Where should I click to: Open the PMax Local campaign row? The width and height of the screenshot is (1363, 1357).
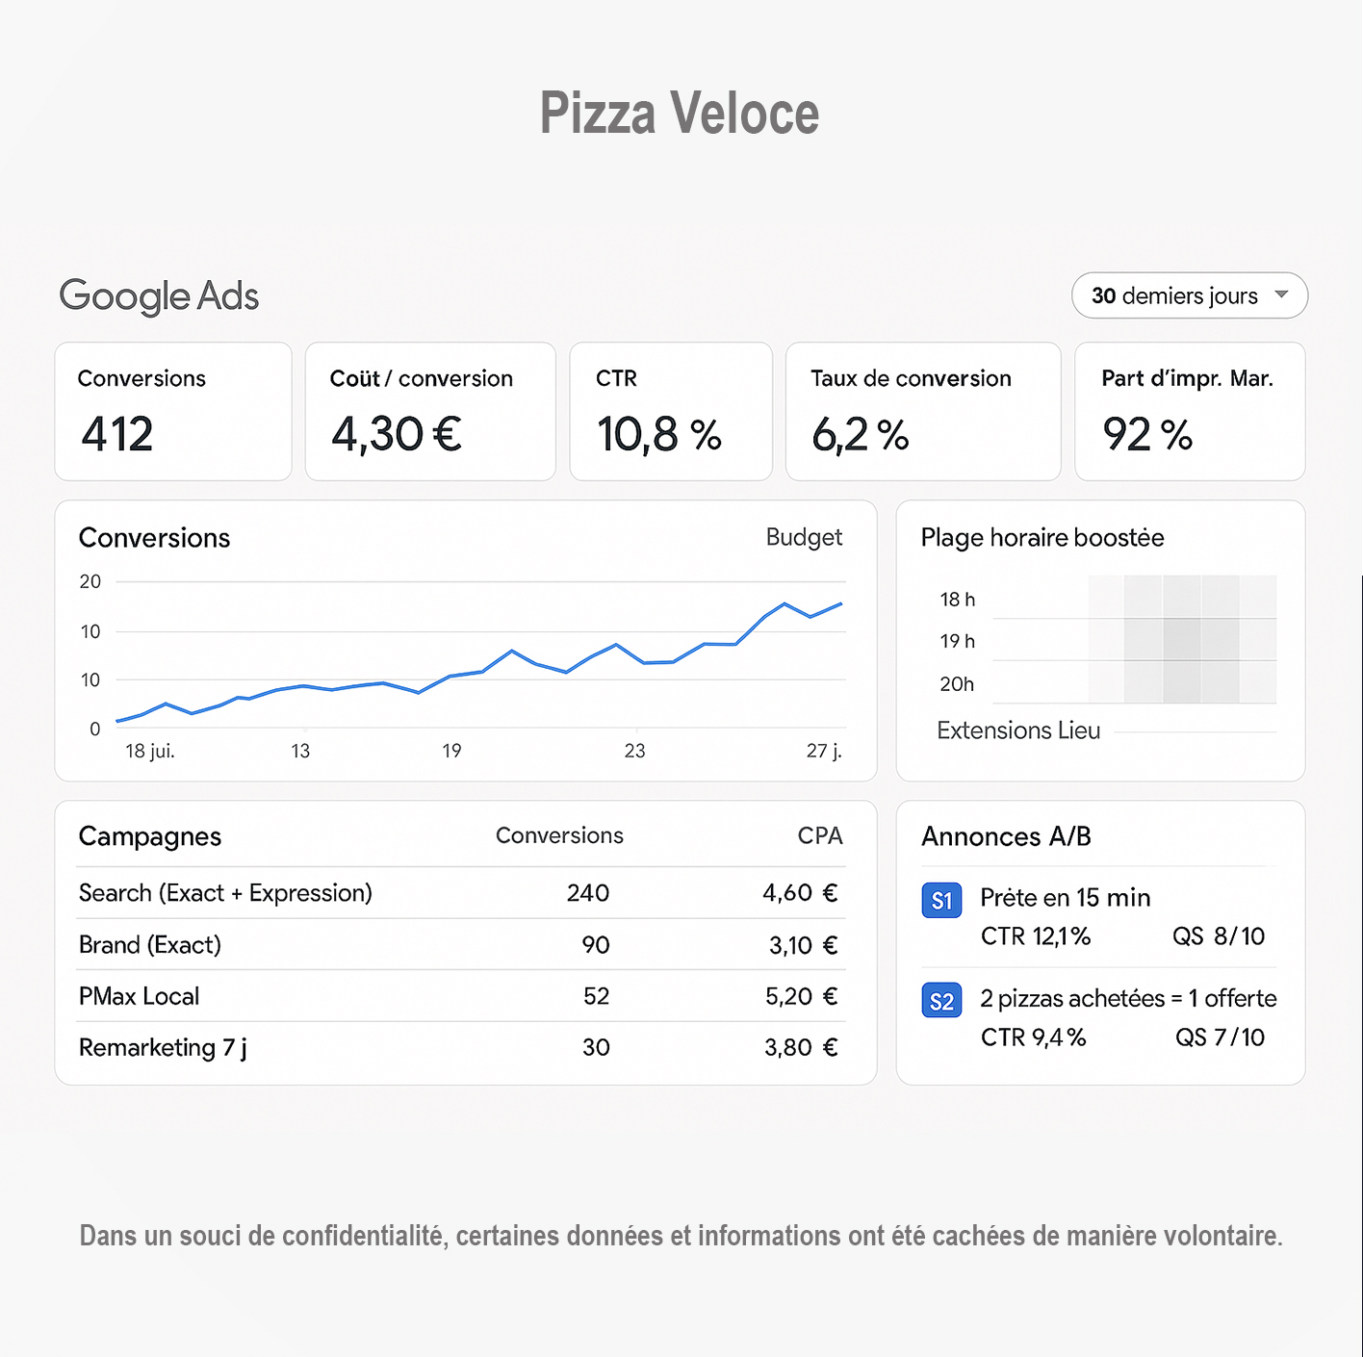[x=140, y=996]
